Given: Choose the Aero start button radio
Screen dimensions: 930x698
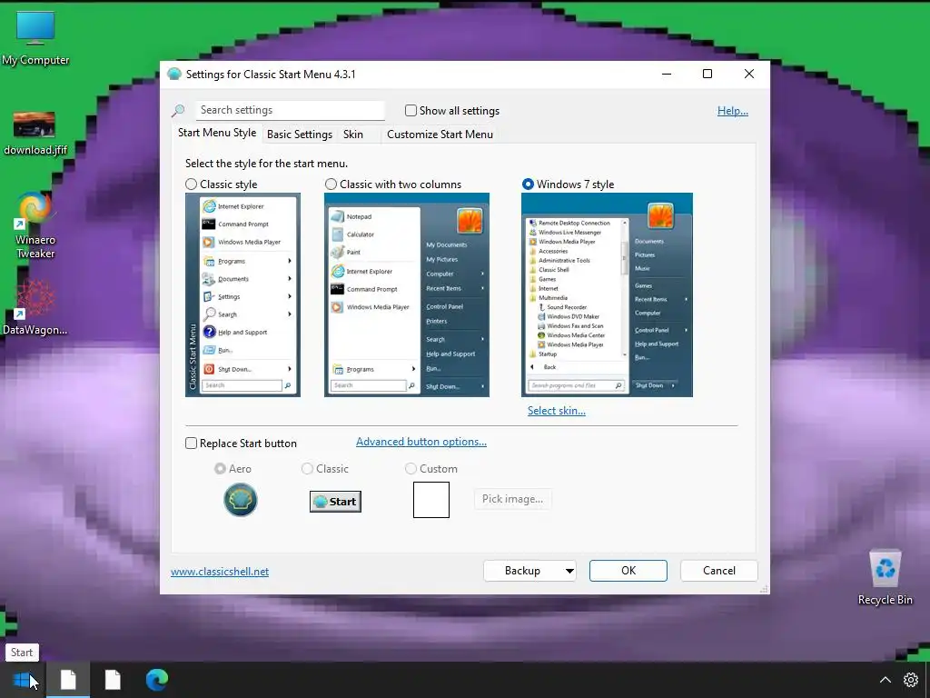Looking at the screenshot, I should click(x=220, y=469).
